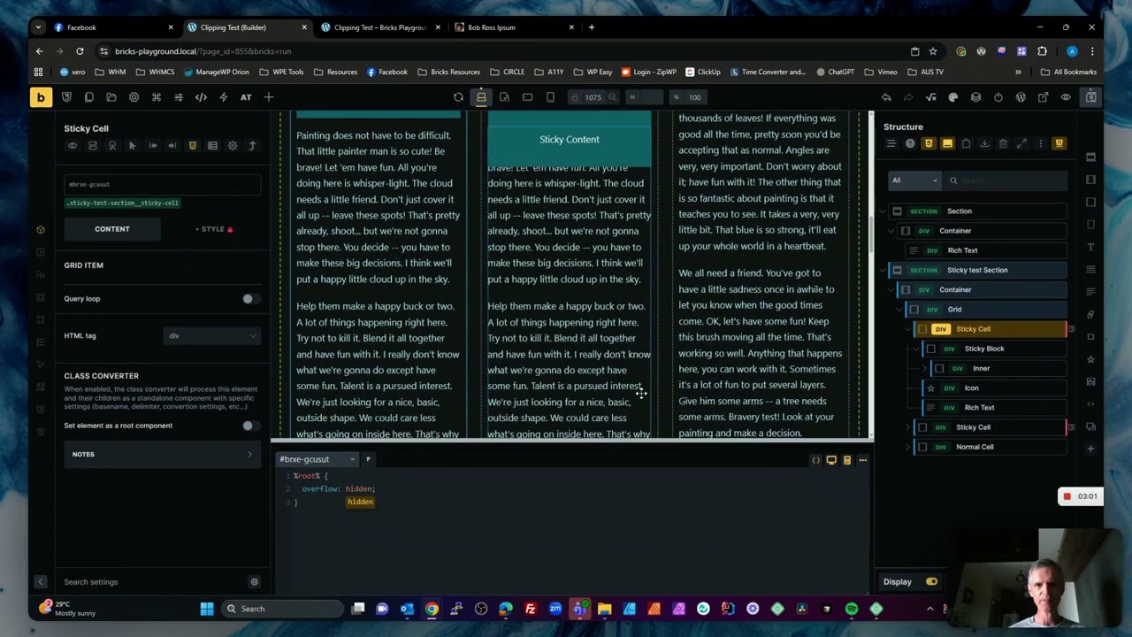Collapse the Grid tree node

[899, 310]
